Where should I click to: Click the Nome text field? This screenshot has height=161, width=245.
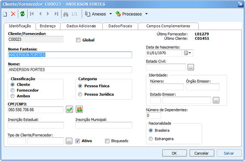(70, 70)
